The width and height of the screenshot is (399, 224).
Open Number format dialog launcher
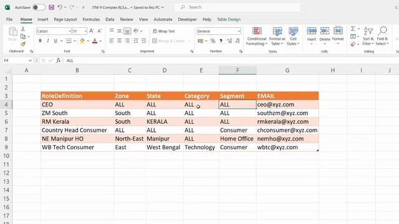tap(241, 51)
